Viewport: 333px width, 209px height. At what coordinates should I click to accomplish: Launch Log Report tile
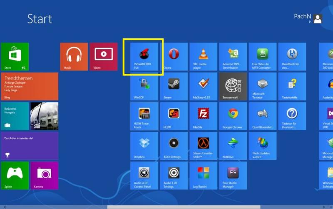pyautogui.click(x=204, y=176)
